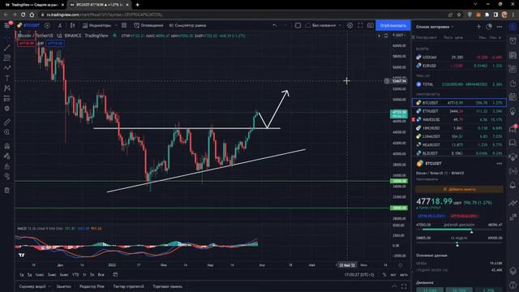This screenshot has height=292, width=519.
Task: Expand the Список котировок watchlist dropdown
Action: (x=435, y=27)
